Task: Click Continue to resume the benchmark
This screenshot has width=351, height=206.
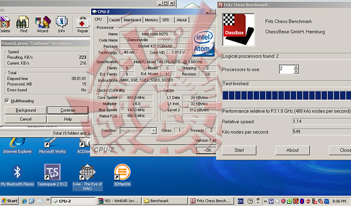Action: pos(68,110)
